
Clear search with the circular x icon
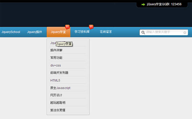pos(185,33)
